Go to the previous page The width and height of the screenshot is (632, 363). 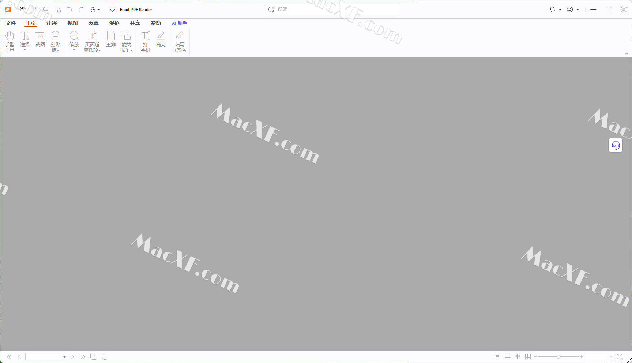[20, 357]
